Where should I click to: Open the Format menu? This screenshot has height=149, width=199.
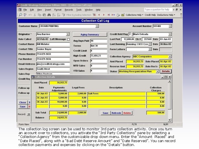[x=58, y=10]
